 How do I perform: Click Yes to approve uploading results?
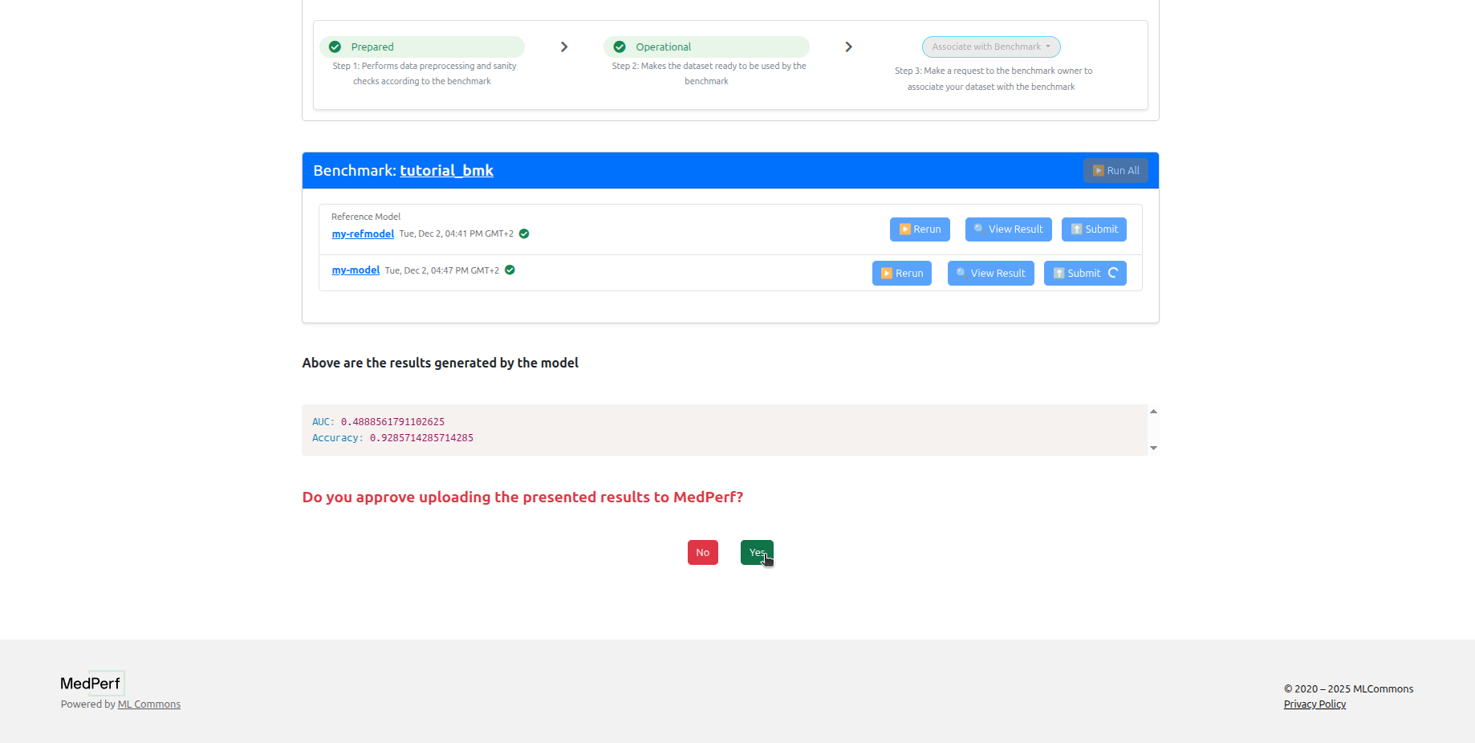756,552
